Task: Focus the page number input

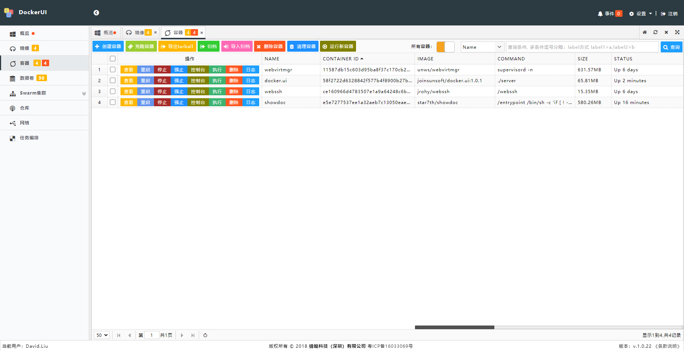Action: (152, 335)
